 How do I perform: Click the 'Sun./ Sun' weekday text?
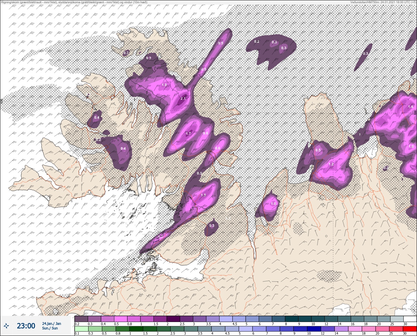coord(50,328)
